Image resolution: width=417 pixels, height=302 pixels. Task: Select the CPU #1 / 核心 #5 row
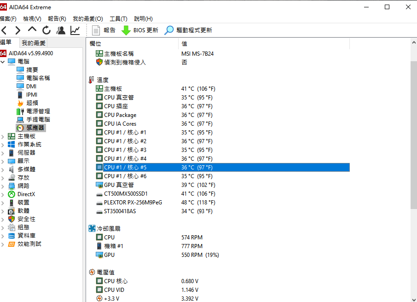tap(222, 168)
